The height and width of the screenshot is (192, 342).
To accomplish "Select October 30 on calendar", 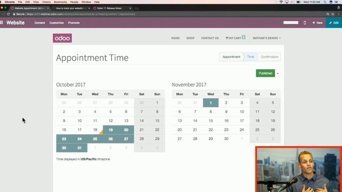I will point(64,148).
